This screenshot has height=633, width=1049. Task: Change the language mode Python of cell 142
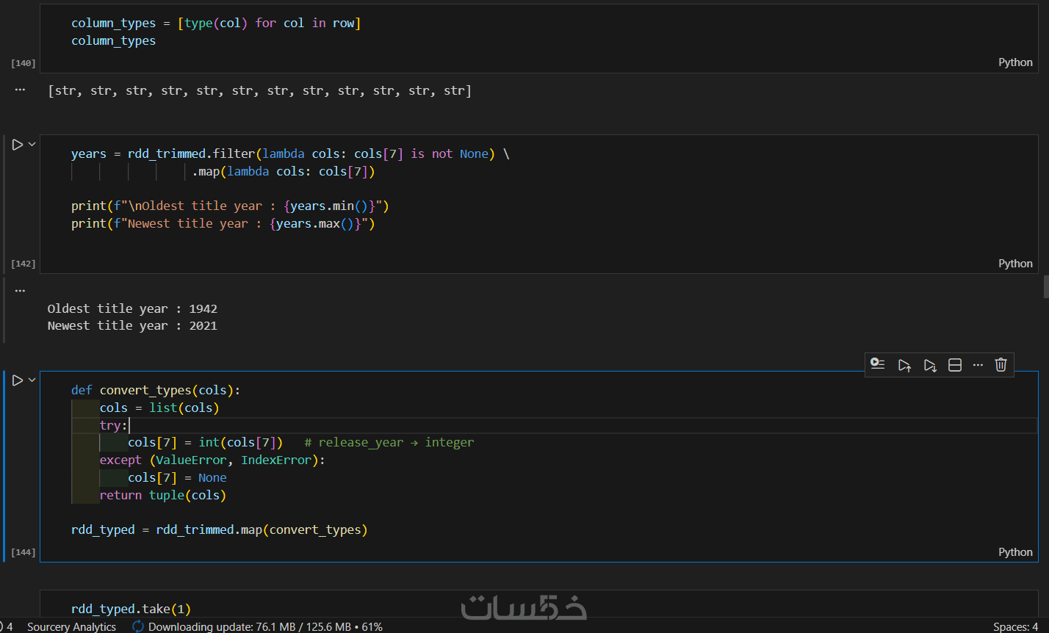[x=1015, y=264]
